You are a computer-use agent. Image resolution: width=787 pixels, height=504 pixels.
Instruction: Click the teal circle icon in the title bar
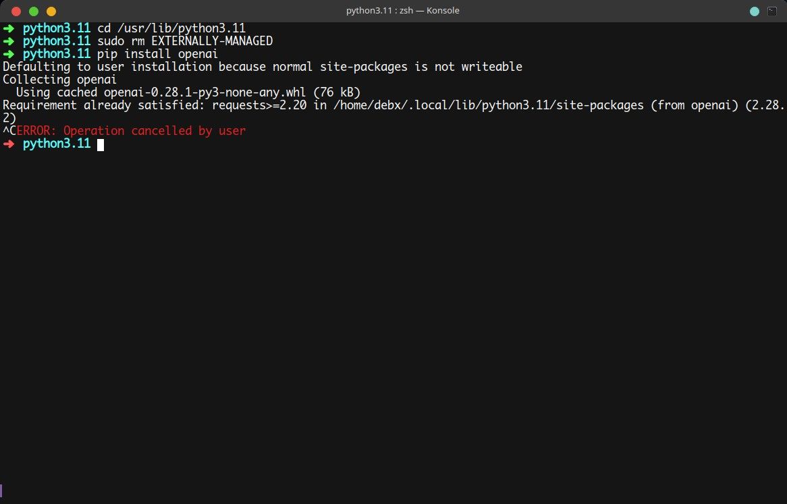pyautogui.click(x=754, y=10)
